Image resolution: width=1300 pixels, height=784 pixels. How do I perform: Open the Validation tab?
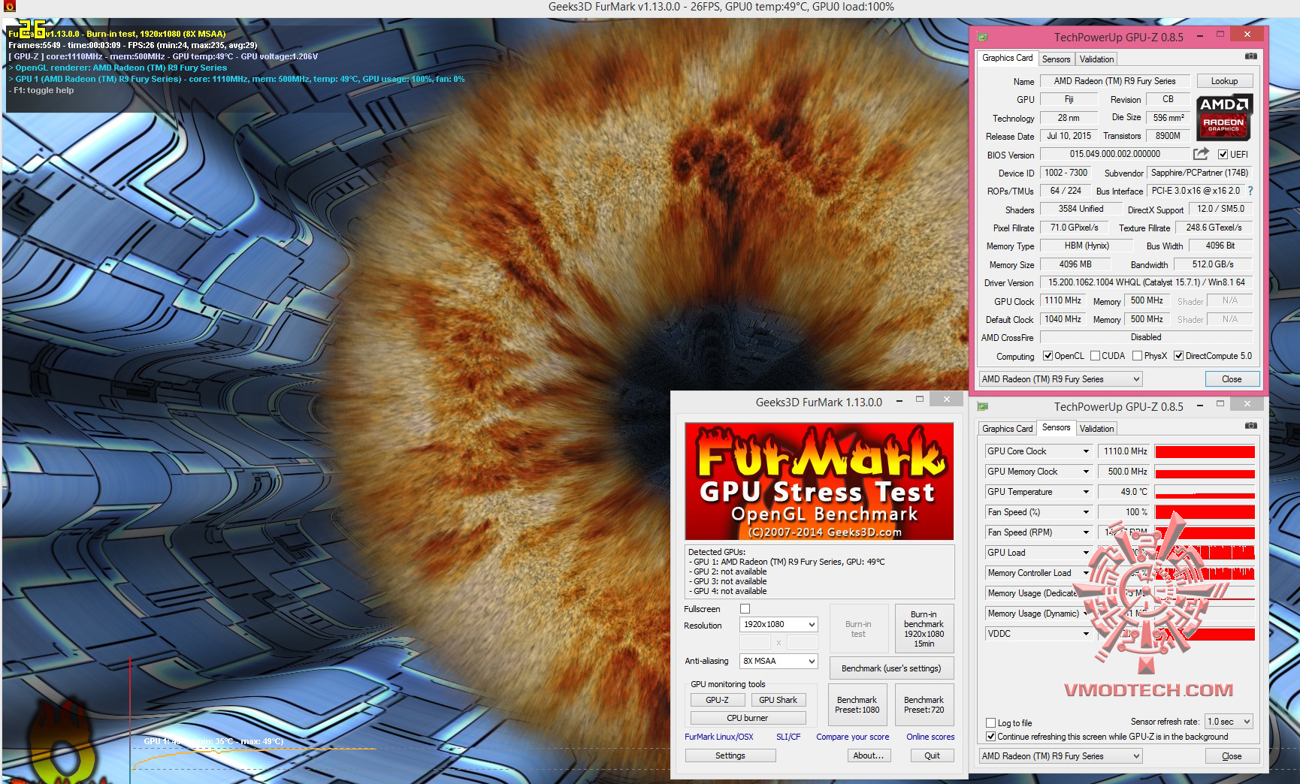[1096, 59]
